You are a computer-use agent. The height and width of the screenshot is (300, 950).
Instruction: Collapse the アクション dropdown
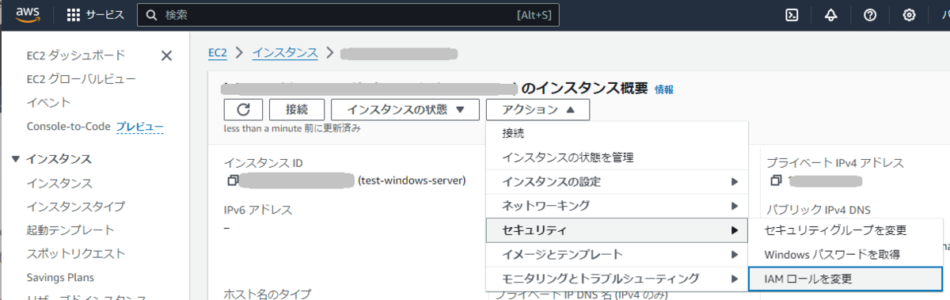point(538,109)
